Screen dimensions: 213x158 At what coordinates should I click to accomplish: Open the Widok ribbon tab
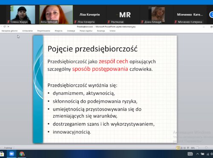(x=112, y=31)
